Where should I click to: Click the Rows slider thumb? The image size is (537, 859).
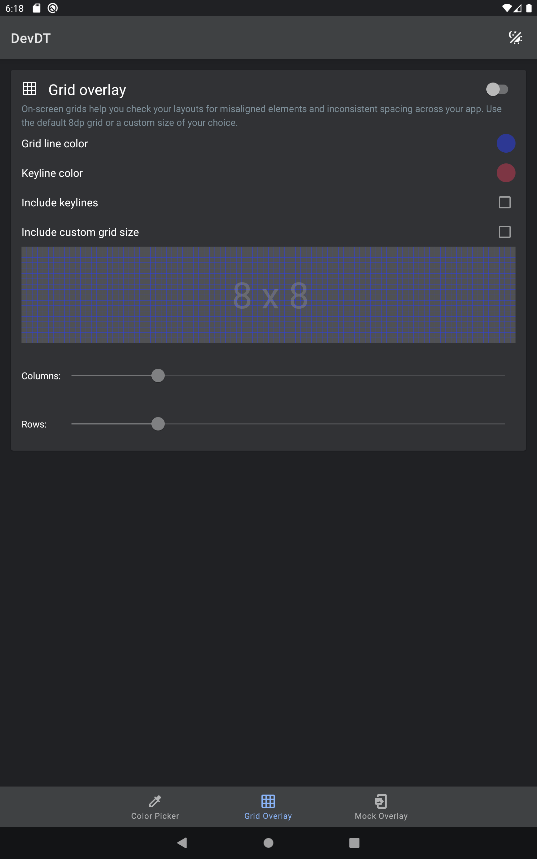[x=158, y=424]
